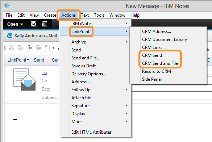Screen dimensions: 212x142
Task: Open CRM Document Library
Action: point(168,39)
